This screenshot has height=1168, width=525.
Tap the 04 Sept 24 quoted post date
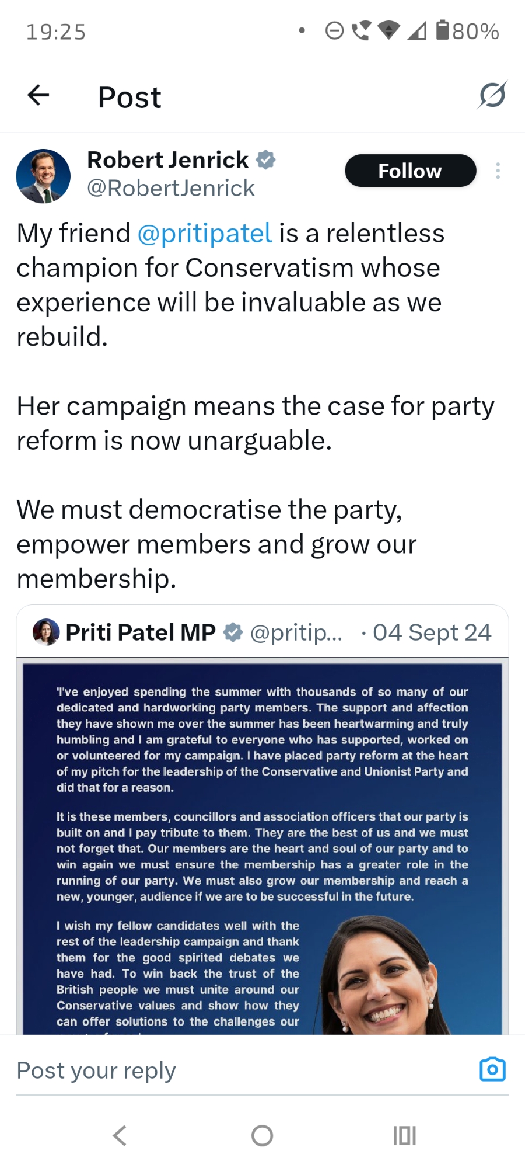click(x=432, y=632)
